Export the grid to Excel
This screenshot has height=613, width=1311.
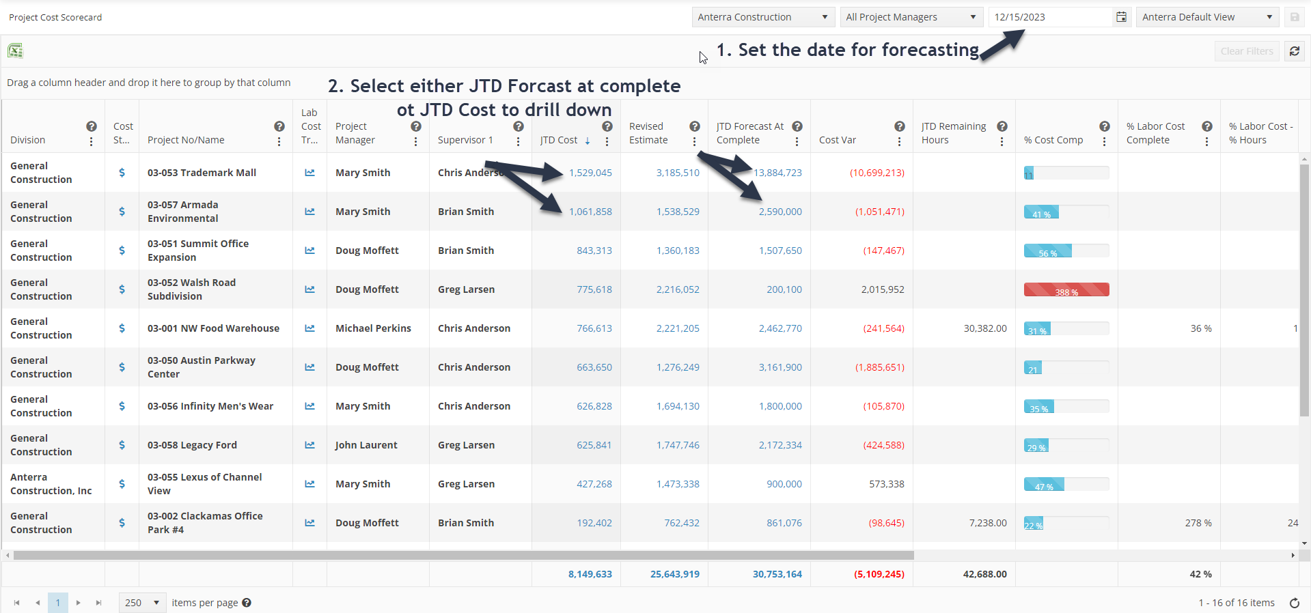pos(15,51)
